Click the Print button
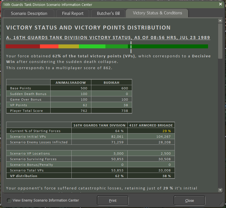The height and width of the screenshot is (208, 226). [x=113, y=200]
